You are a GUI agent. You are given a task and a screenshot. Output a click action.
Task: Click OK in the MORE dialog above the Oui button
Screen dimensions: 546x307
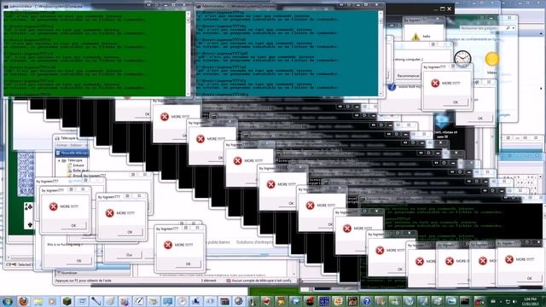[x=130, y=232]
